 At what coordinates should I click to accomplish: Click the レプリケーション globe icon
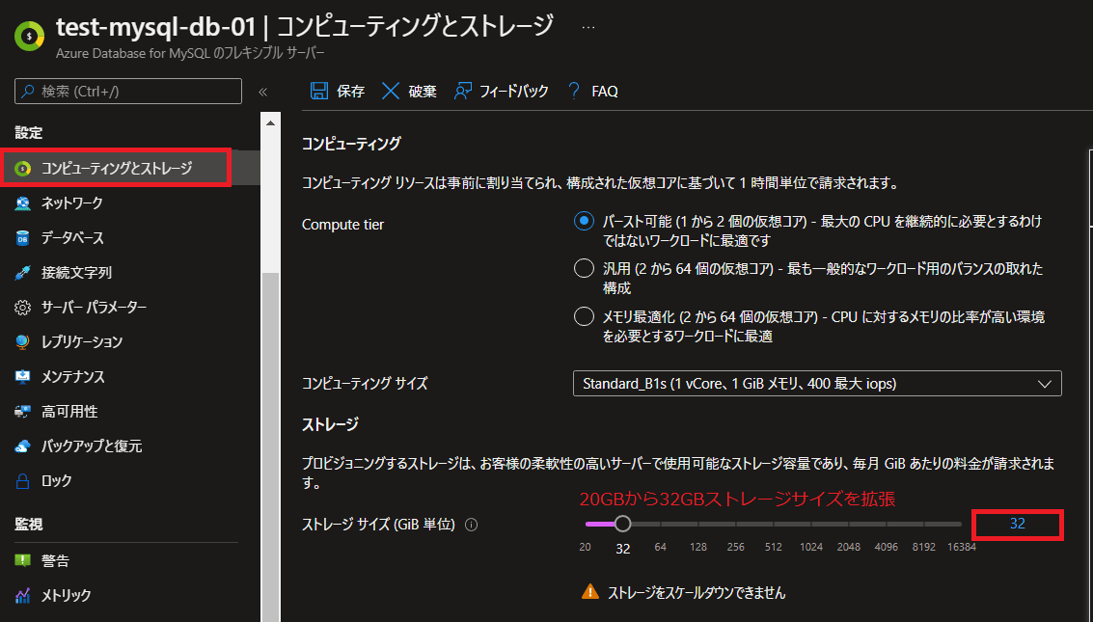[x=23, y=342]
